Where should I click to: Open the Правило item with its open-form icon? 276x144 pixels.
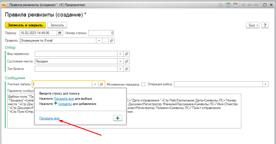tap(112, 41)
